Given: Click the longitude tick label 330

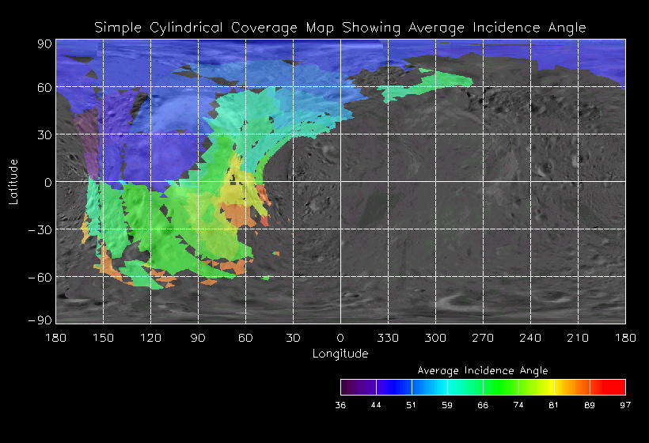Looking at the screenshot, I should [x=388, y=338].
